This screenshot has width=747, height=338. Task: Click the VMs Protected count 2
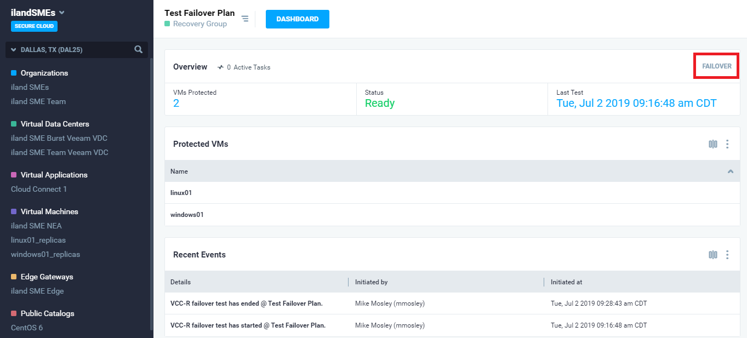[176, 104]
